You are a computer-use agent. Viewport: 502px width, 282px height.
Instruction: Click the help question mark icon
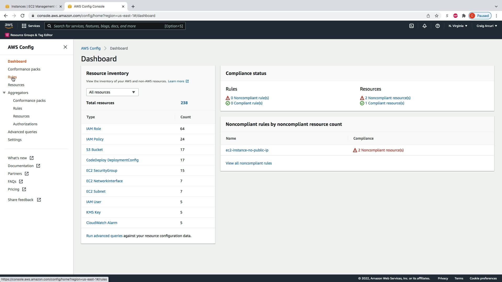437,26
